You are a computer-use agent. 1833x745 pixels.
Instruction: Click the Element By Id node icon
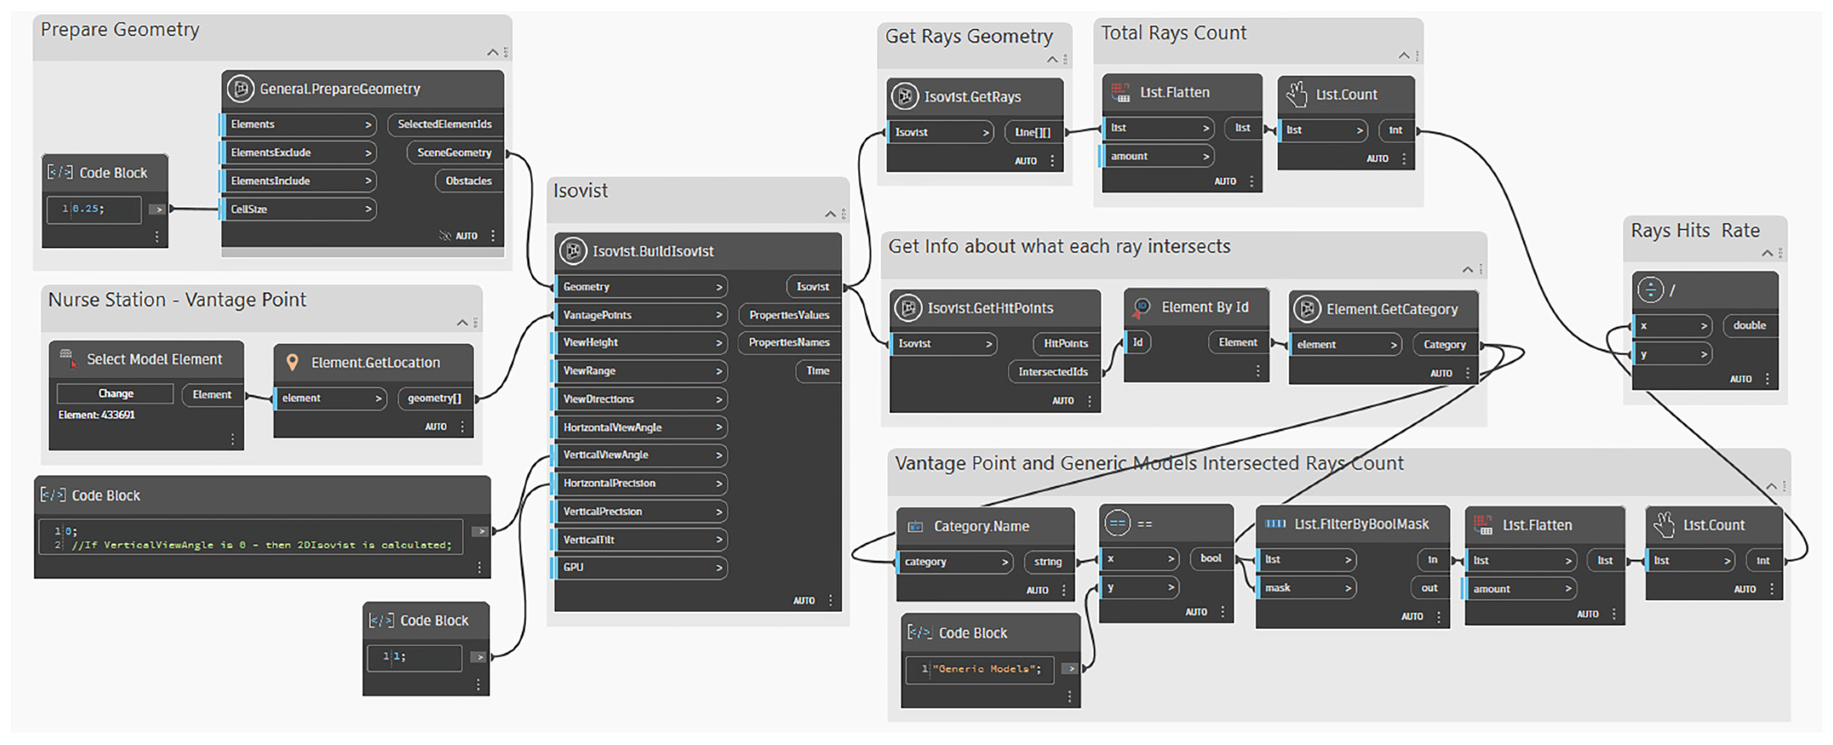click(x=1141, y=307)
